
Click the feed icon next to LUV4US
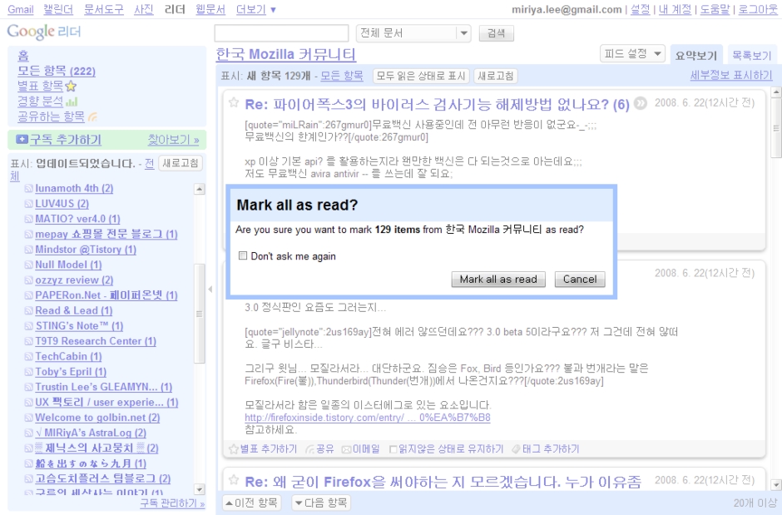coord(29,204)
